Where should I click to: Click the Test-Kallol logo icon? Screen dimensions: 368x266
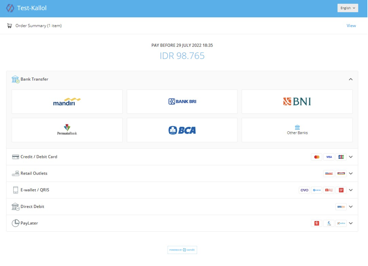coord(10,8)
